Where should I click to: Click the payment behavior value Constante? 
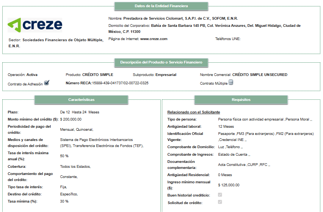click(69, 177)
